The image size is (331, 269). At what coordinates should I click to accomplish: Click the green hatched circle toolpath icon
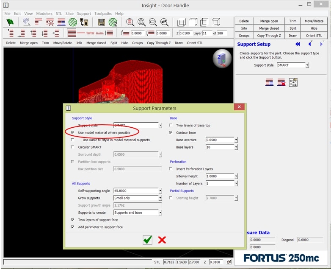73,22
